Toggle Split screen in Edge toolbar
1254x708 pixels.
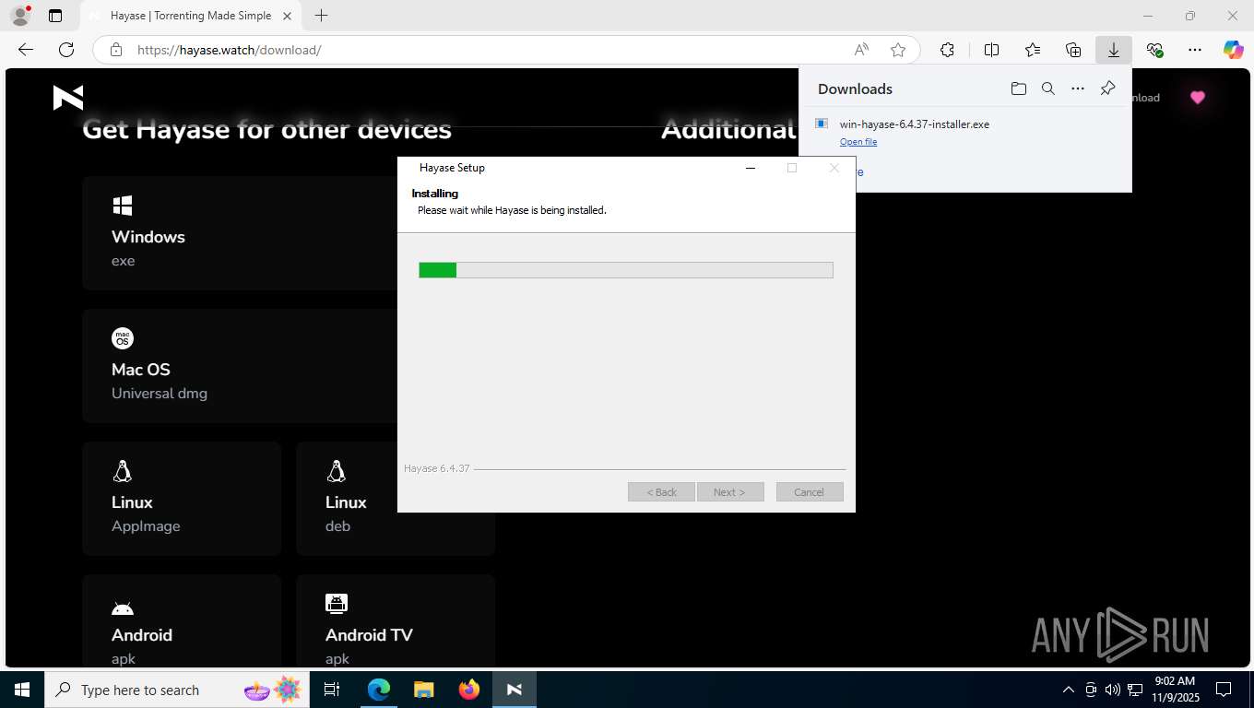click(991, 50)
